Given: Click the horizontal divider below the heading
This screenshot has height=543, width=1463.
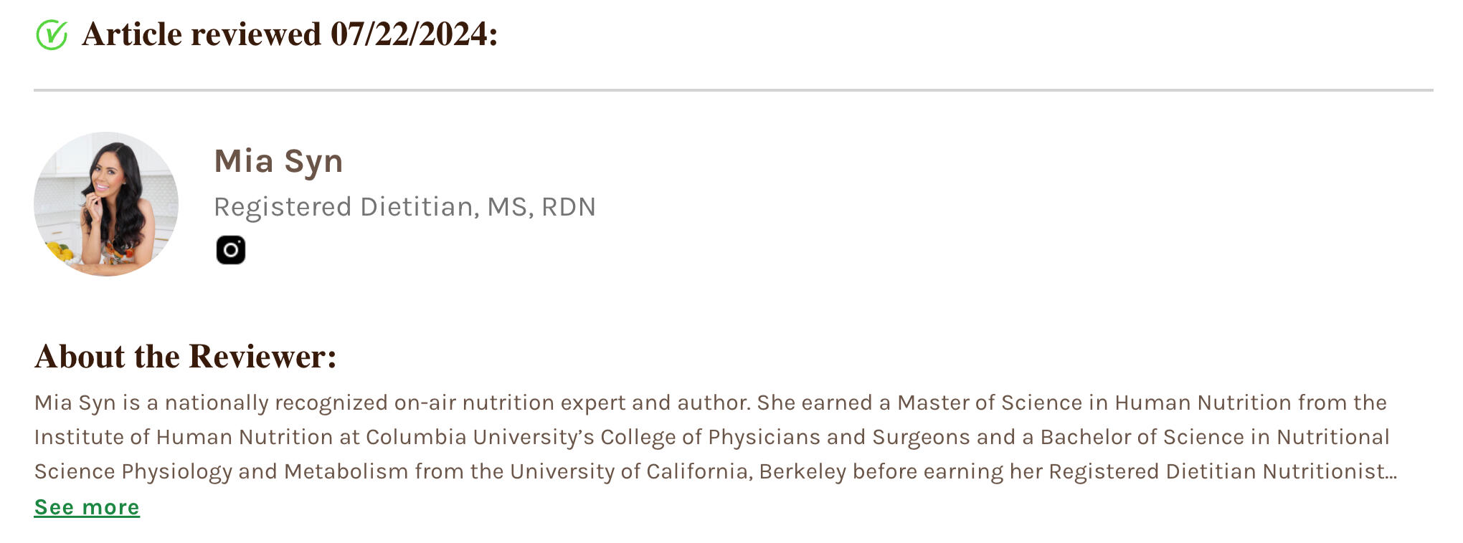Looking at the screenshot, I should coord(733,90).
